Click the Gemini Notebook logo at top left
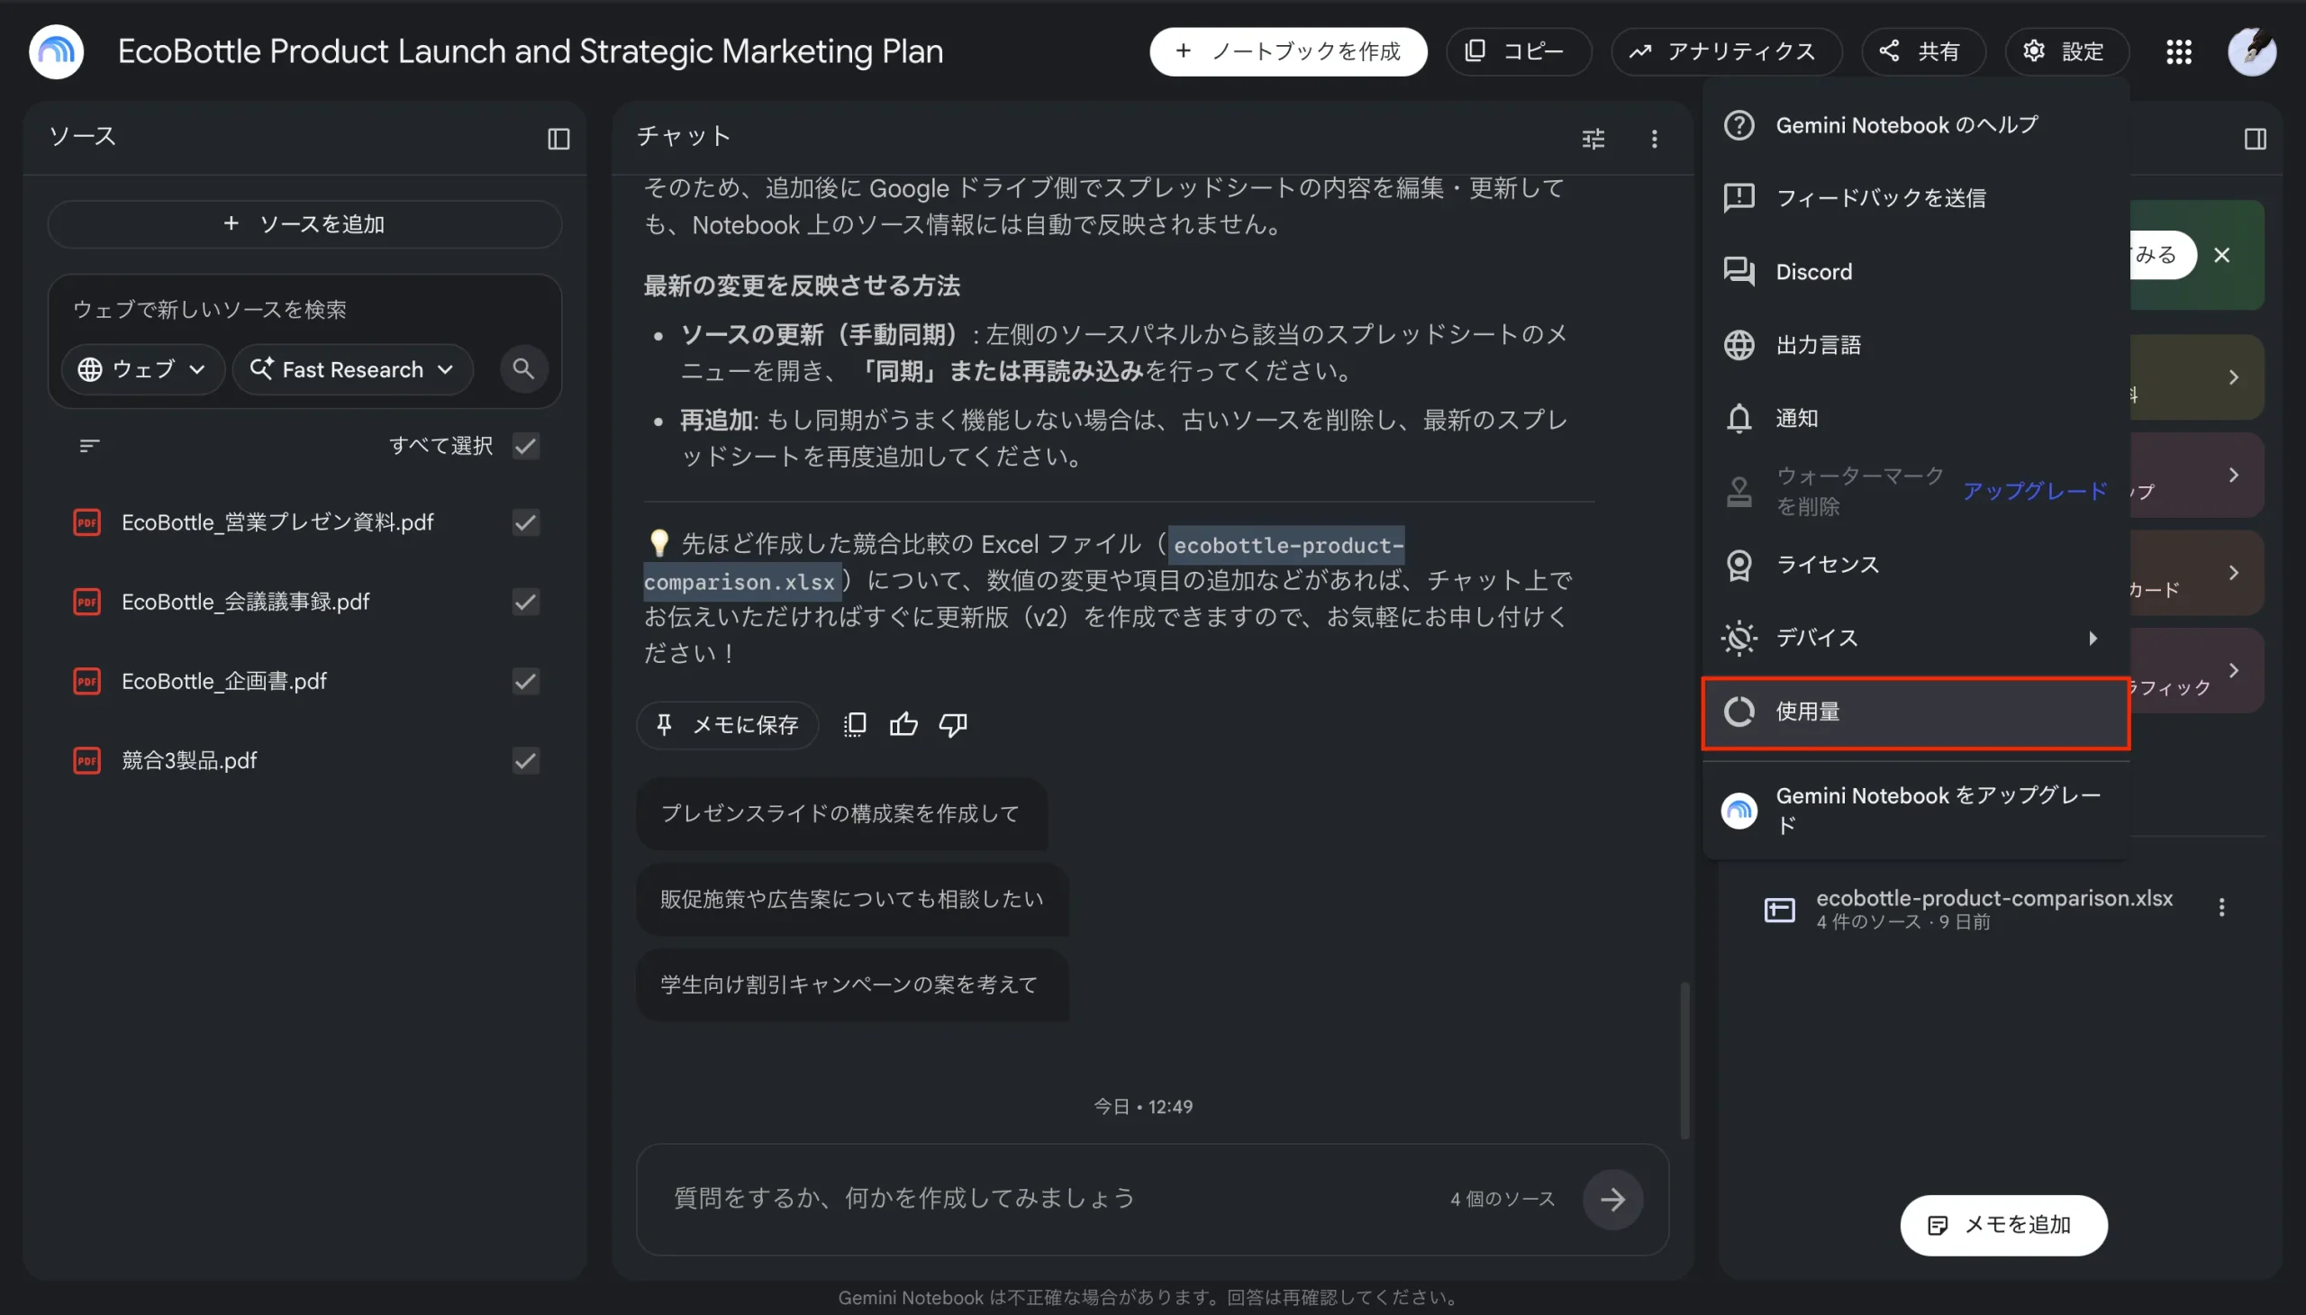This screenshot has height=1315, width=2306. pyautogui.click(x=56, y=51)
